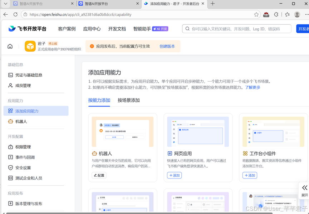Viewport: 309px width, 214px height.
Task: Click the 工作台小组件 card title icon
Action: [245, 153]
